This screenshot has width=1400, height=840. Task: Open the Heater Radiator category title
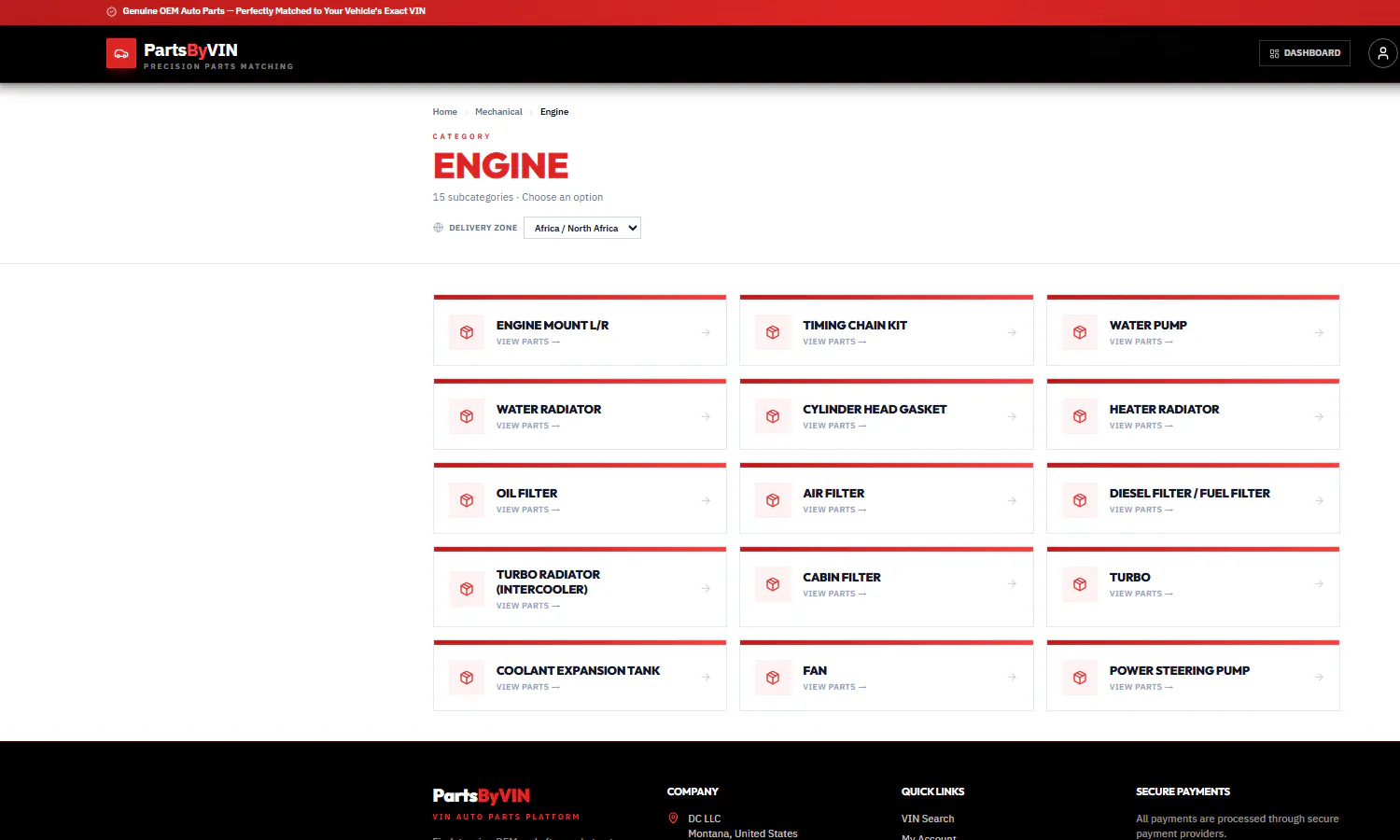point(1164,410)
